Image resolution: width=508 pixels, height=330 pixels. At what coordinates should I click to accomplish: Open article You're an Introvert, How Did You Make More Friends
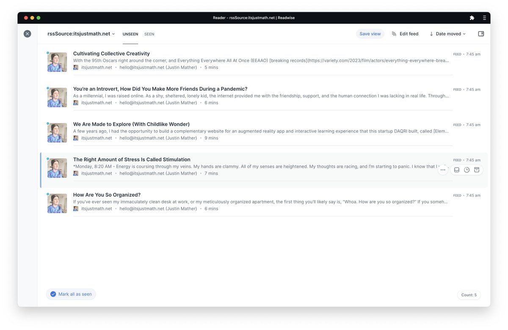click(160, 89)
